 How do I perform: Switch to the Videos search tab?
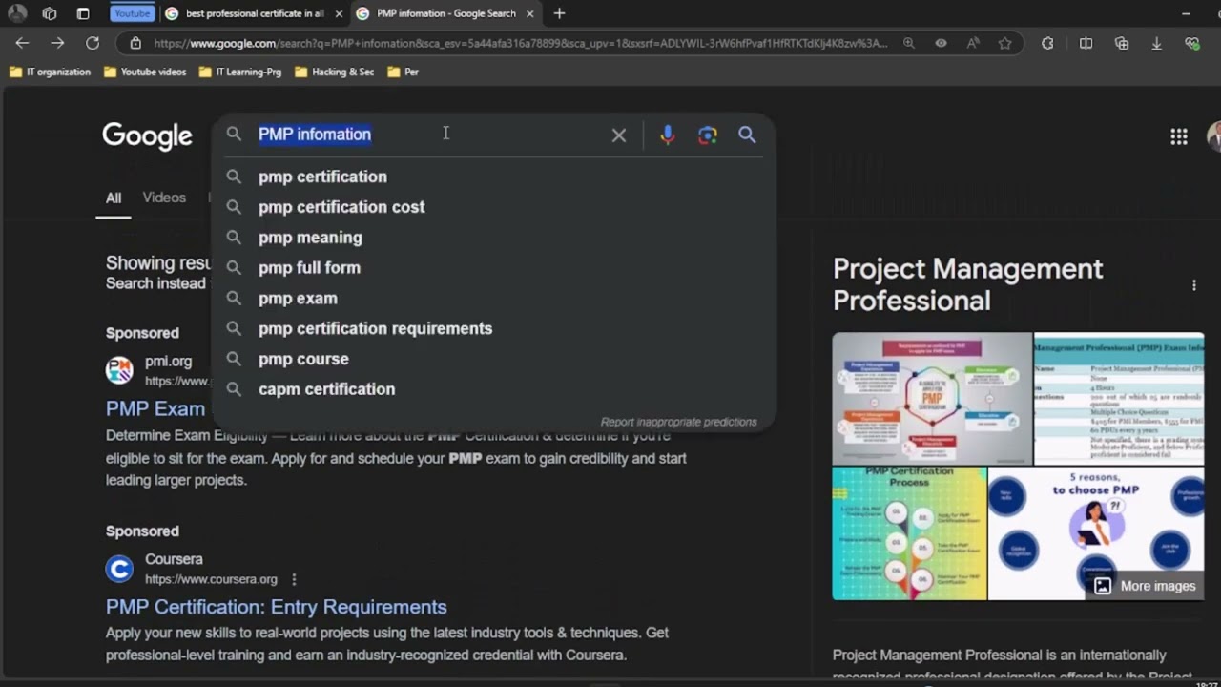coord(164,198)
